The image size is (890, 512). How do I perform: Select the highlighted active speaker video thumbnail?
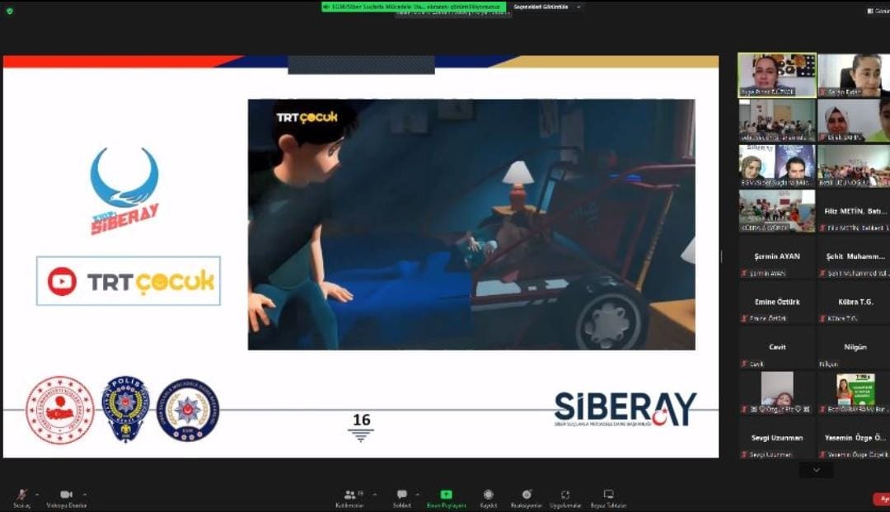click(777, 75)
